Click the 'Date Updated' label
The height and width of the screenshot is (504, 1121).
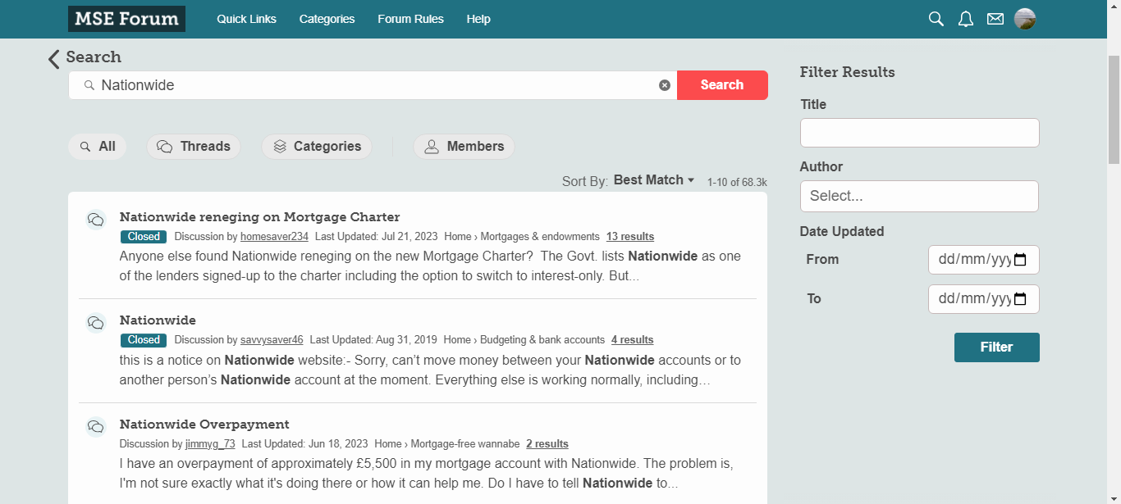pyautogui.click(x=842, y=232)
